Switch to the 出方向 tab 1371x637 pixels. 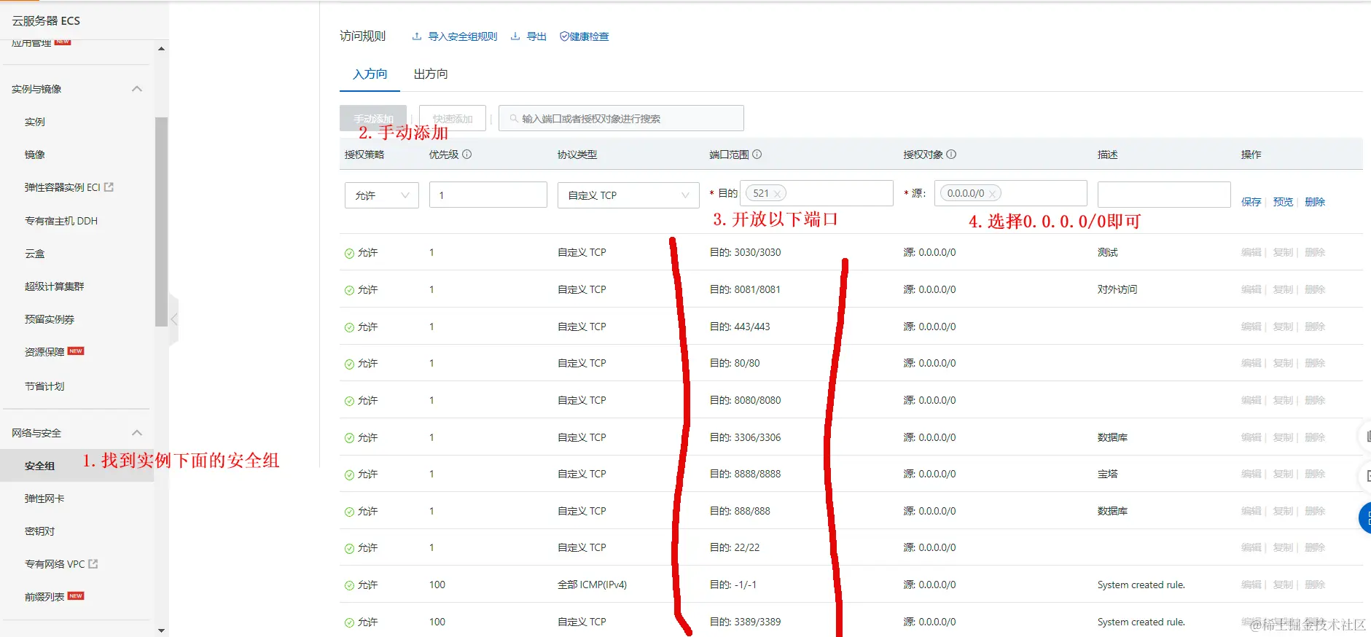click(x=431, y=74)
